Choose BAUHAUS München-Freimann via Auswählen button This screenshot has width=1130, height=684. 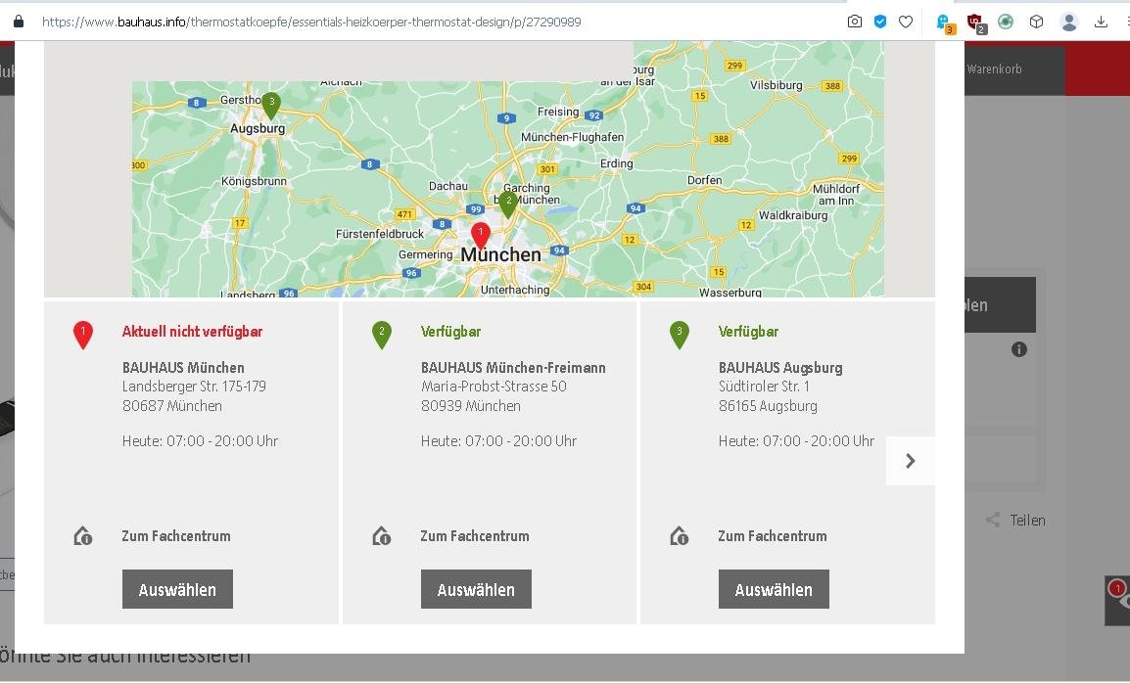[476, 589]
